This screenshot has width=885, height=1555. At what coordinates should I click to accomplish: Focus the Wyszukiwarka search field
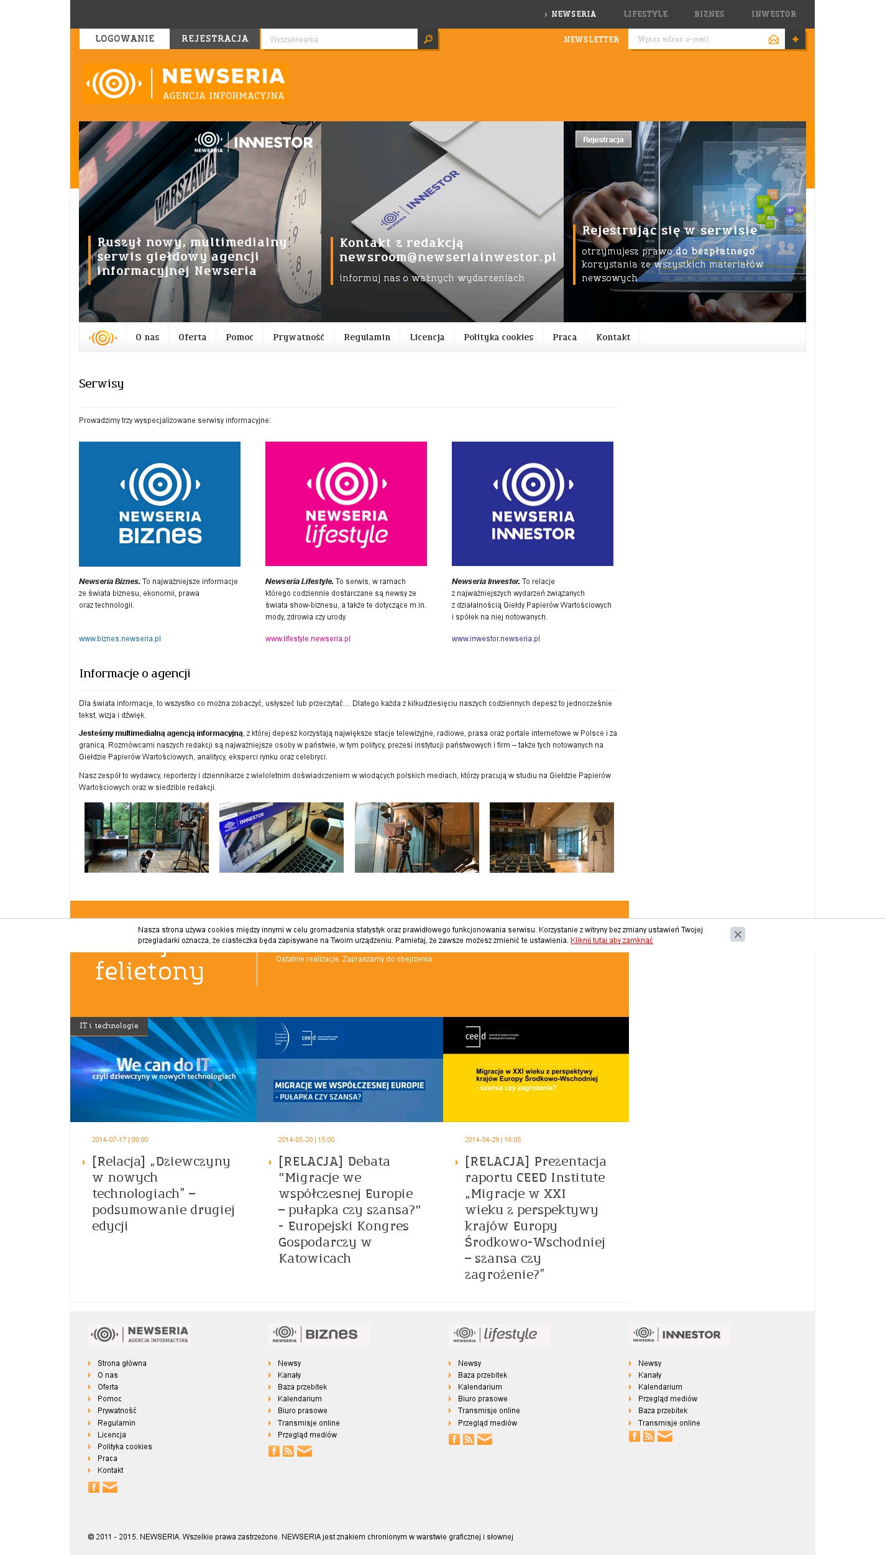click(339, 39)
